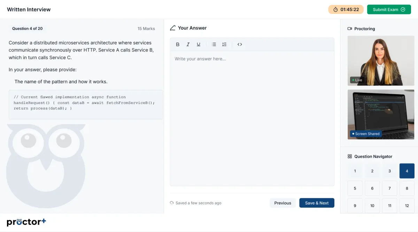Click Save & Next
This screenshot has width=418, height=232.
pyautogui.click(x=317, y=203)
